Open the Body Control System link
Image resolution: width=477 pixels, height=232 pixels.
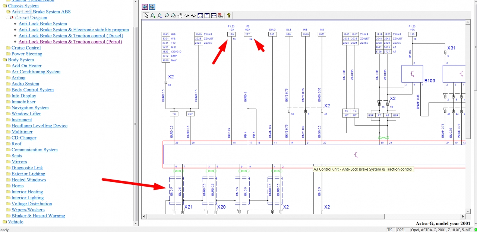point(32,90)
